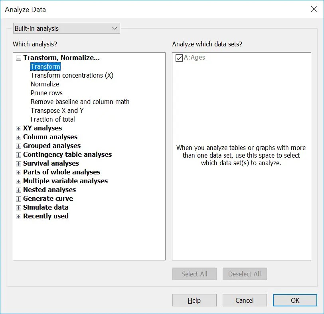Confirm with the OK button

[x=295, y=300]
